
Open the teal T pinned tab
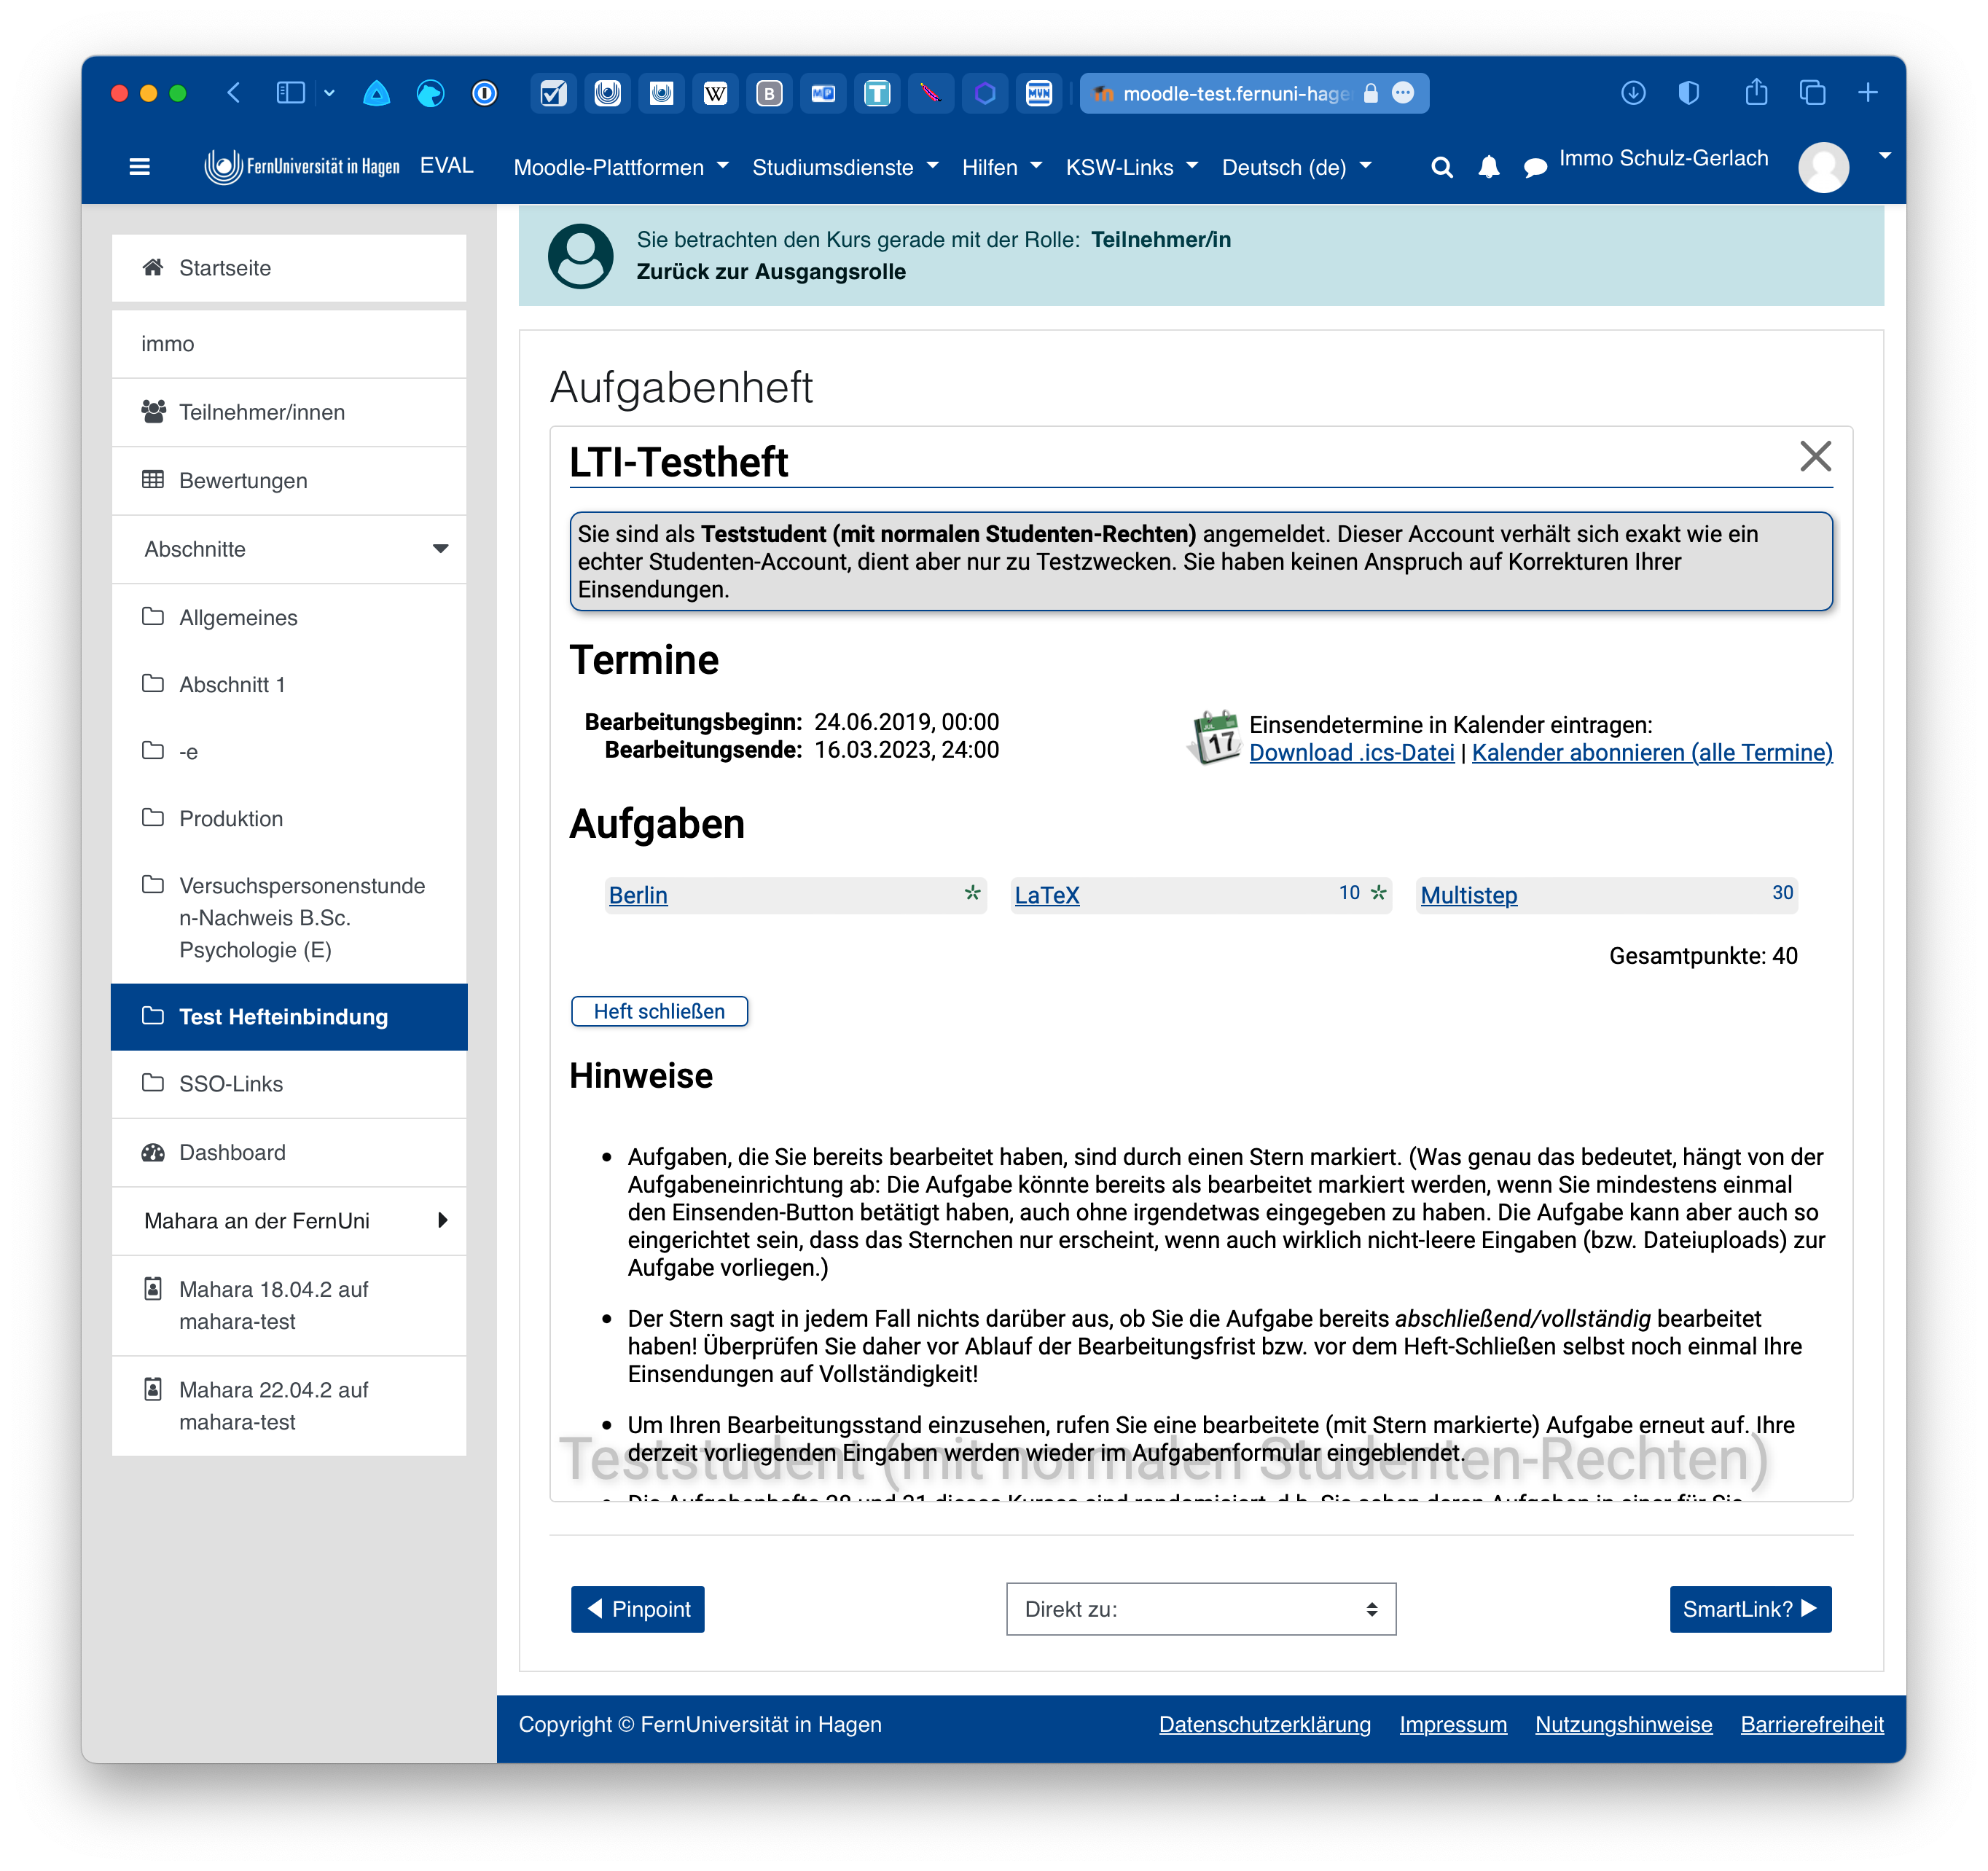877,93
